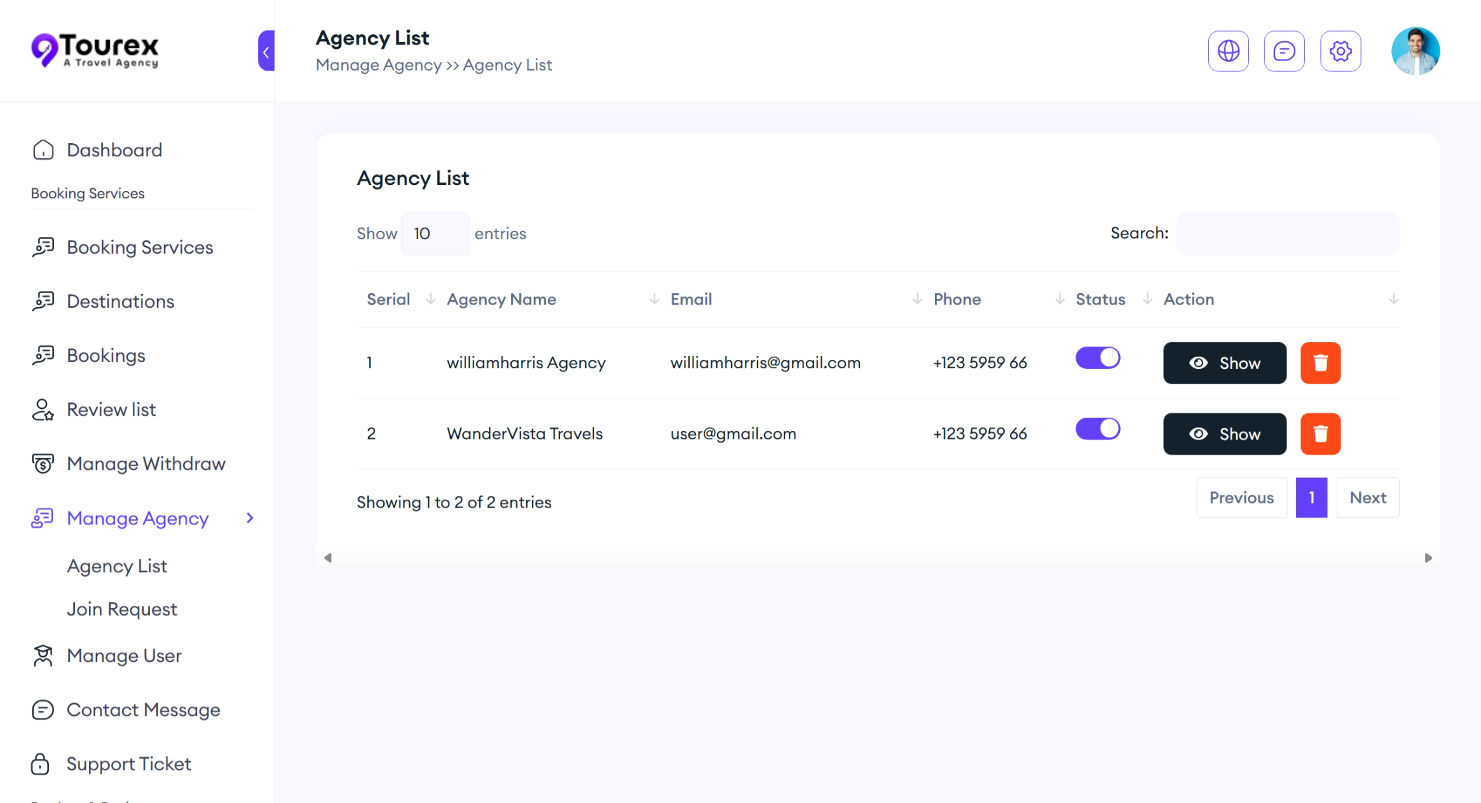Click the Dashboard home icon

43,150
